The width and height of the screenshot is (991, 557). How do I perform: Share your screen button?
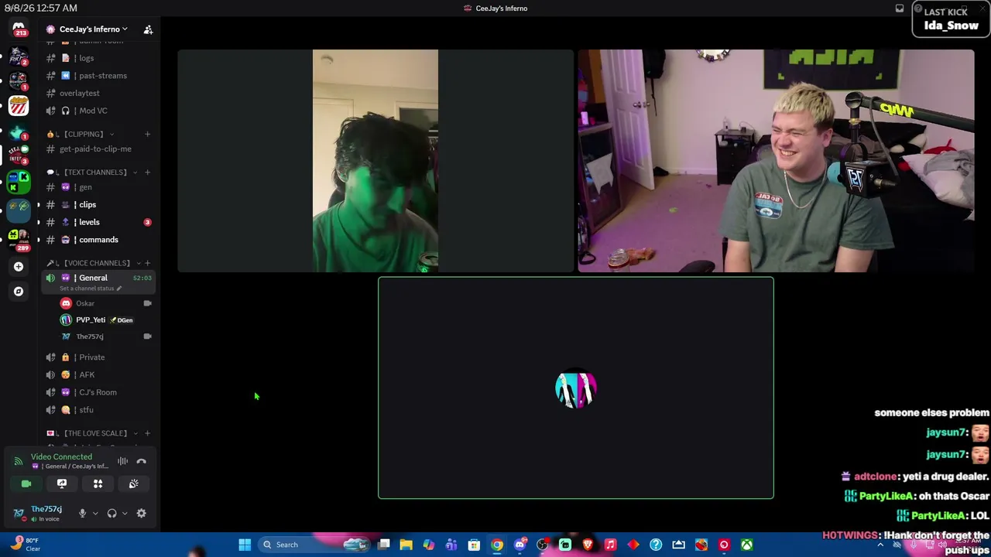pos(62,484)
